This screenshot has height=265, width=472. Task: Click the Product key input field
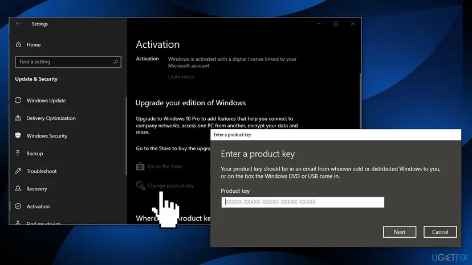tap(303, 202)
